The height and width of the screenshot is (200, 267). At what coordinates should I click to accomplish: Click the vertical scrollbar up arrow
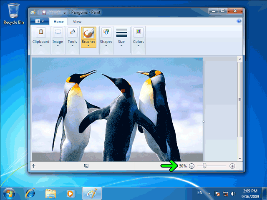(x=240, y=59)
